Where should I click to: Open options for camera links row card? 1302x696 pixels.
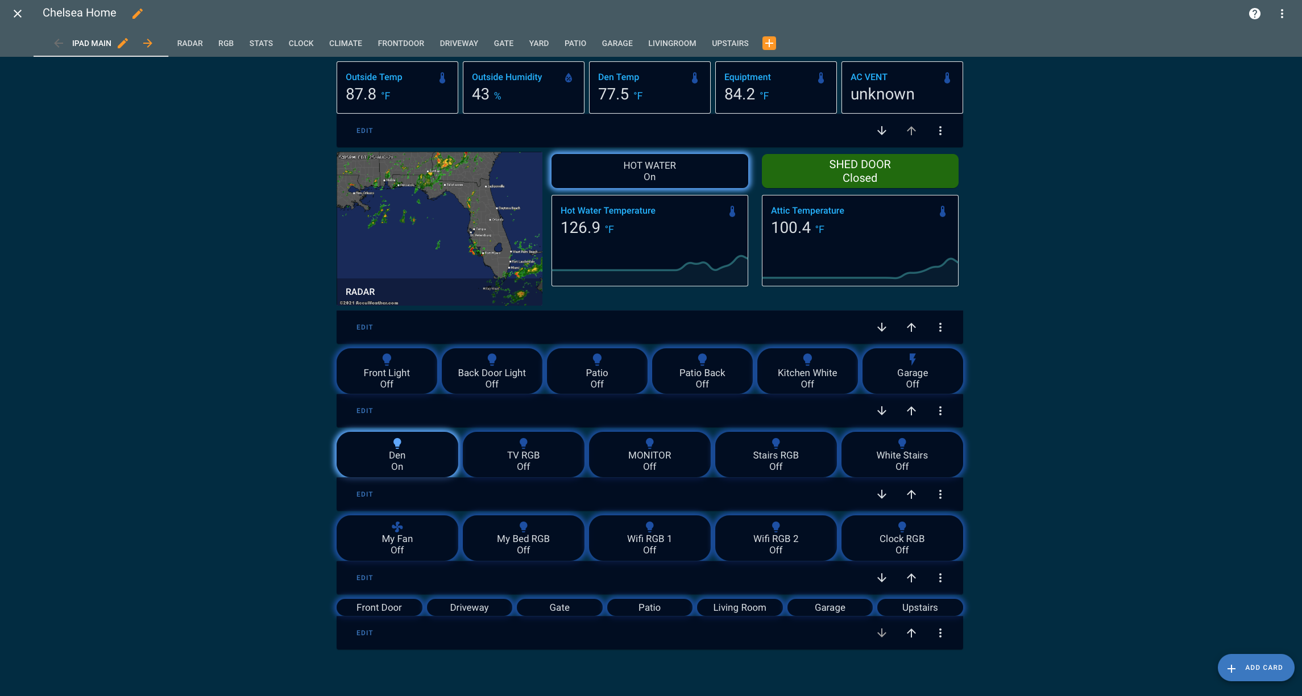[940, 633]
